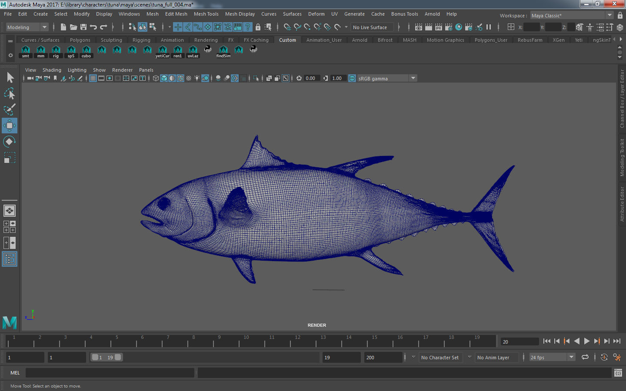Image resolution: width=626 pixels, height=391 pixels.
Task: Open a scene with the folder icon
Action: 73,27
